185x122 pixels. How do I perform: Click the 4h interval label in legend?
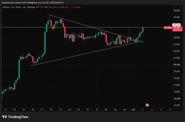pos(24,7)
